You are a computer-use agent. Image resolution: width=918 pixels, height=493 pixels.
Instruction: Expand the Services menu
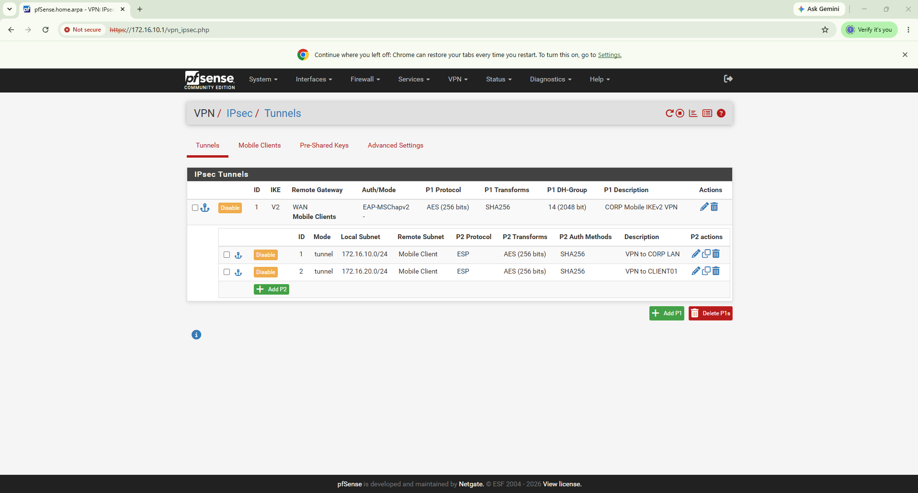414,80
